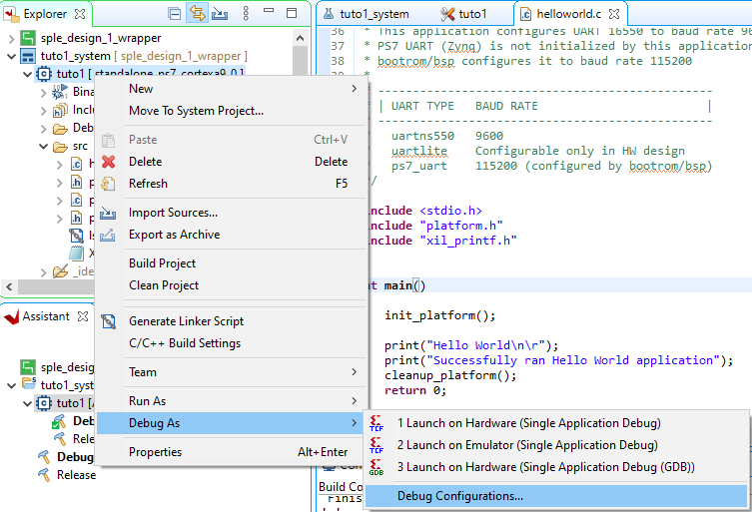752x512 pixels.
Task: Open New submenu in context menu
Action: pyautogui.click(x=232, y=89)
